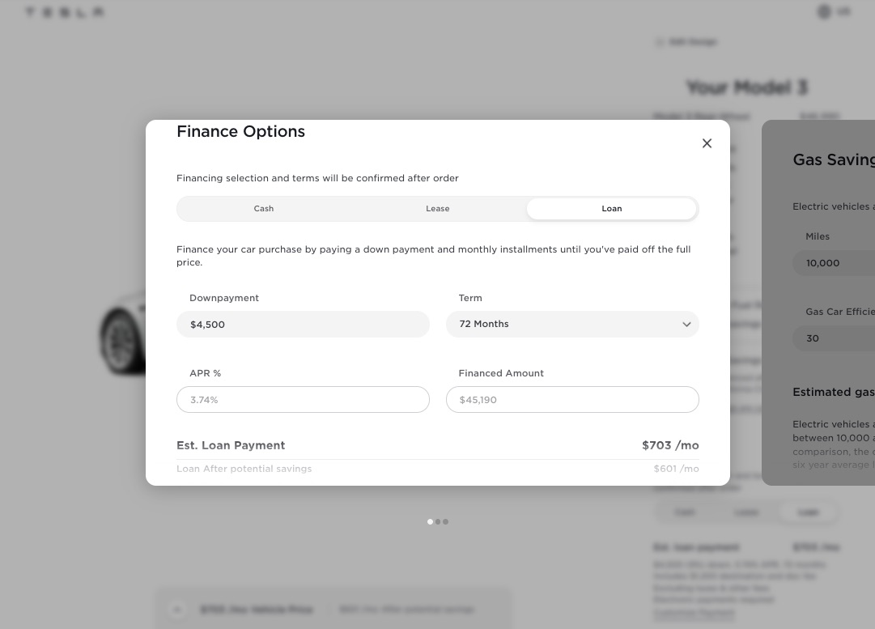Click the globe region icon
This screenshot has height=629, width=875.
pyautogui.click(x=824, y=11)
